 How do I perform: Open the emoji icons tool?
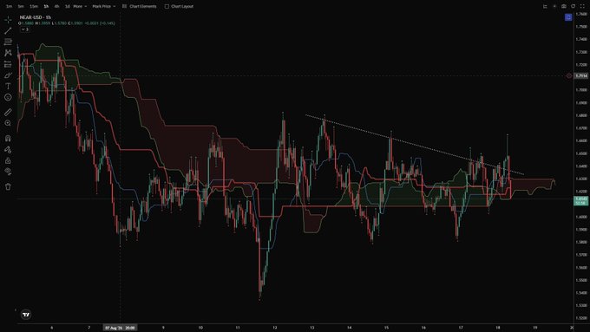click(x=8, y=97)
